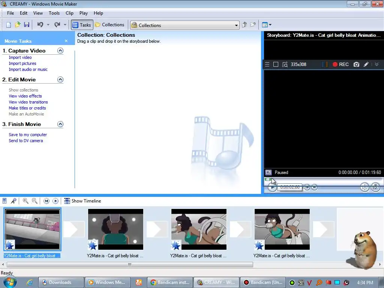Open the View menu
This screenshot has height=288, width=384.
coord(38,13)
